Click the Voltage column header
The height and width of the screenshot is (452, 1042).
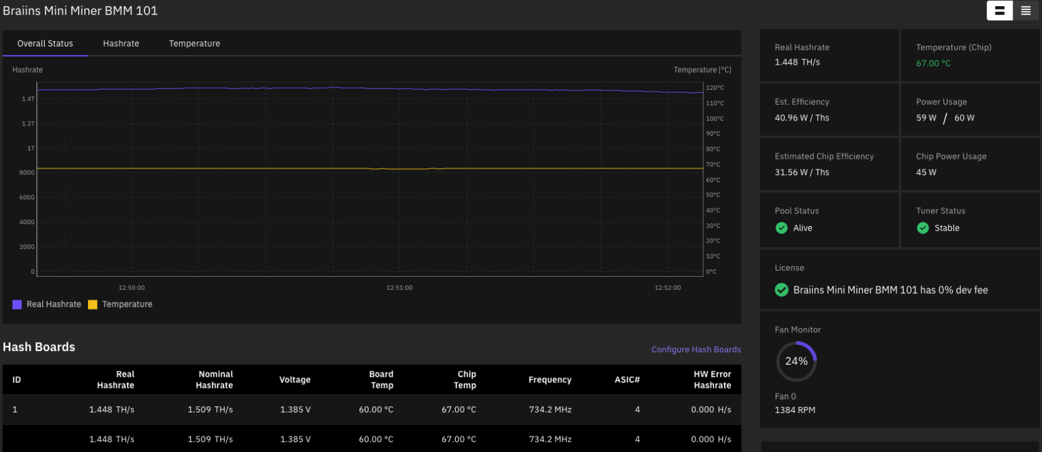[x=295, y=380]
